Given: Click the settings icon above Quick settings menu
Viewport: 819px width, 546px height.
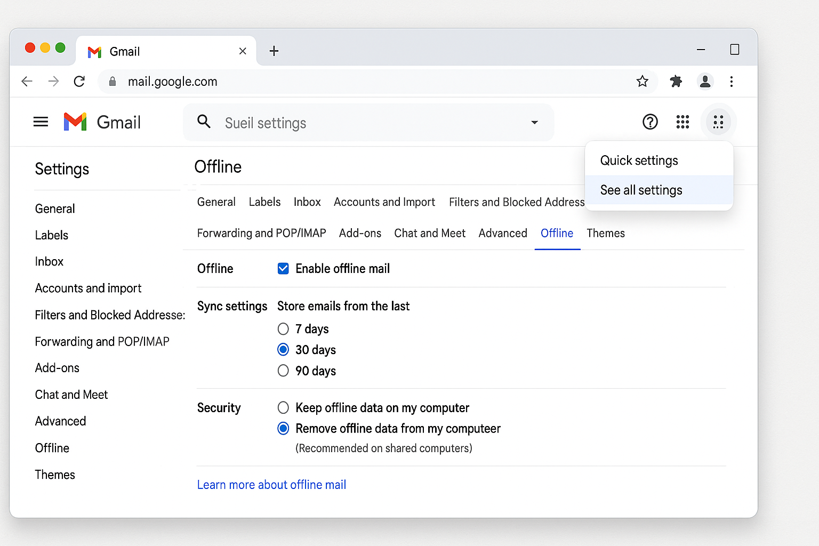Looking at the screenshot, I should tap(718, 122).
